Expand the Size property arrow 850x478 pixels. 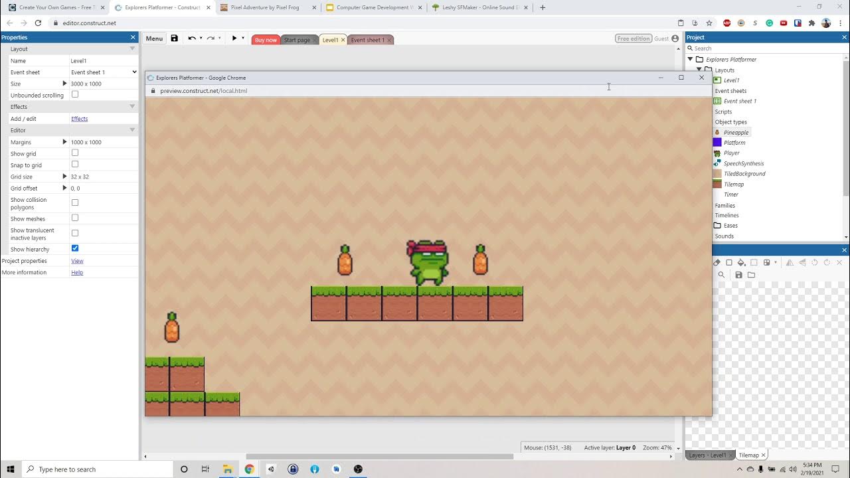[64, 84]
